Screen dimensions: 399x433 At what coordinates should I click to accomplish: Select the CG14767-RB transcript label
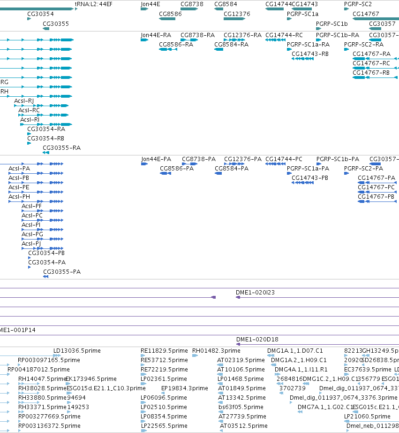click(371, 73)
